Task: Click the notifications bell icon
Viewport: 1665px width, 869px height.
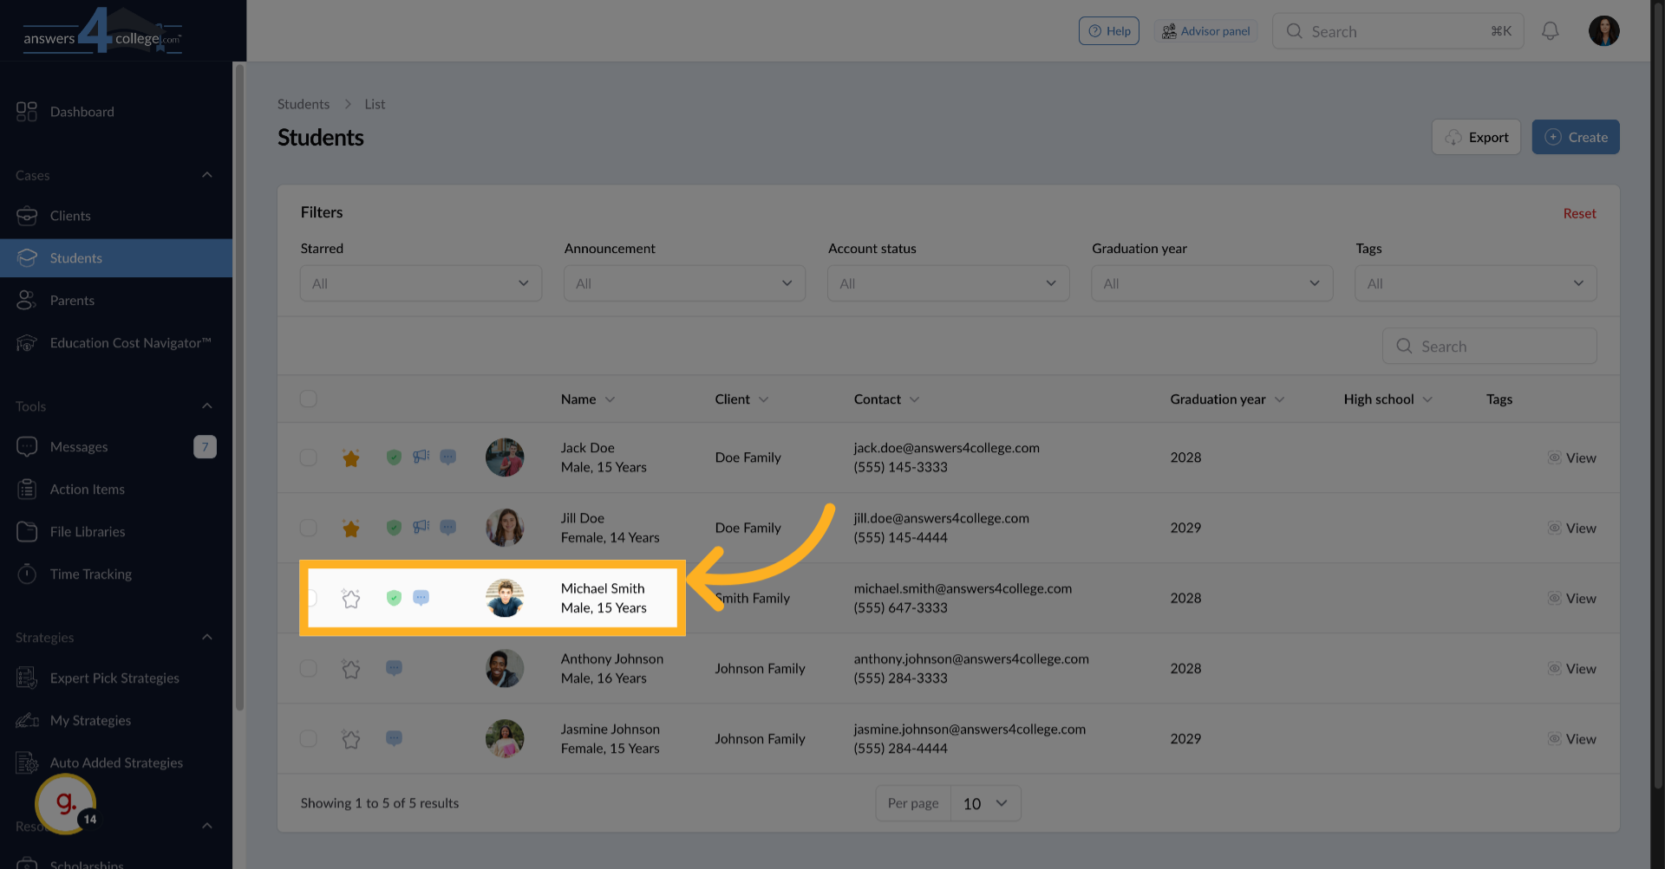Action: 1550,31
